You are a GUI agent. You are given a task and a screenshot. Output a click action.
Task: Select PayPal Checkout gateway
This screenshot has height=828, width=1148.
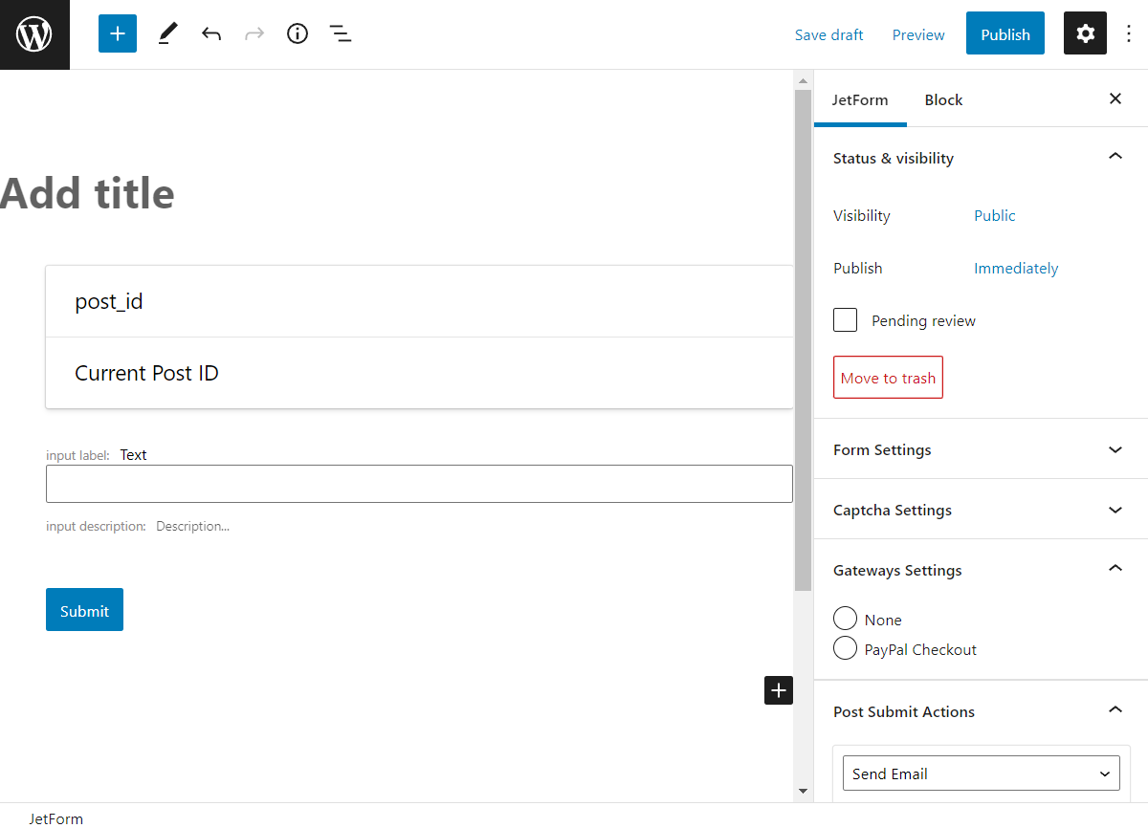click(845, 648)
